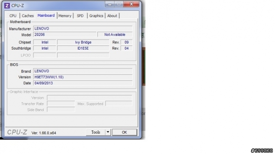The width and height of the screenshot is (275, 154).
Task: Switch to the Graphics tab
Action: tap(96, 16)
